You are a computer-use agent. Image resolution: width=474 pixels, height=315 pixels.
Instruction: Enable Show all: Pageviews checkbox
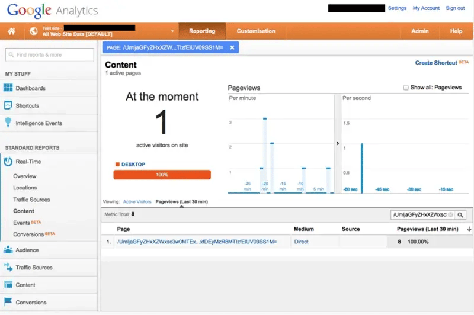point(406,88)
